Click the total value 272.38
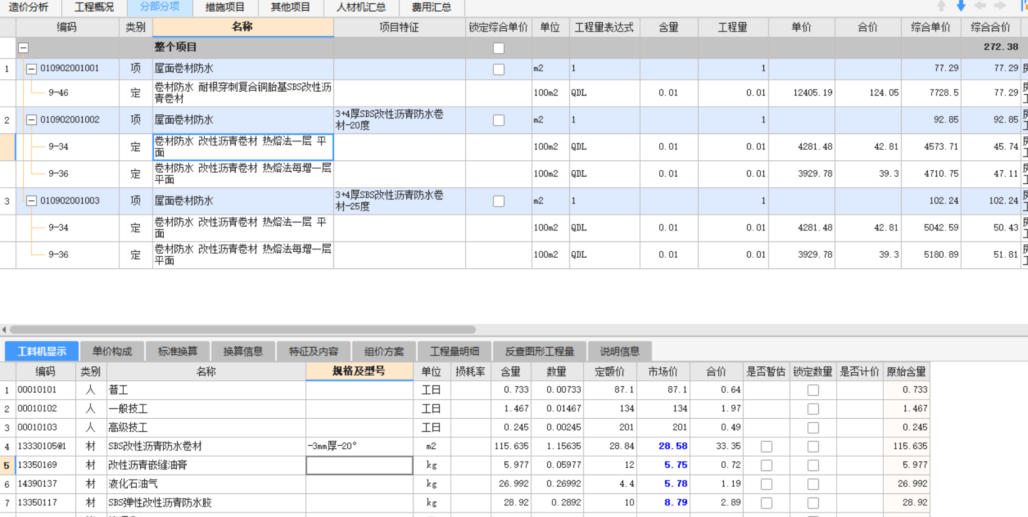Screen dimensions: 1028x517 tap(1000, 47)
